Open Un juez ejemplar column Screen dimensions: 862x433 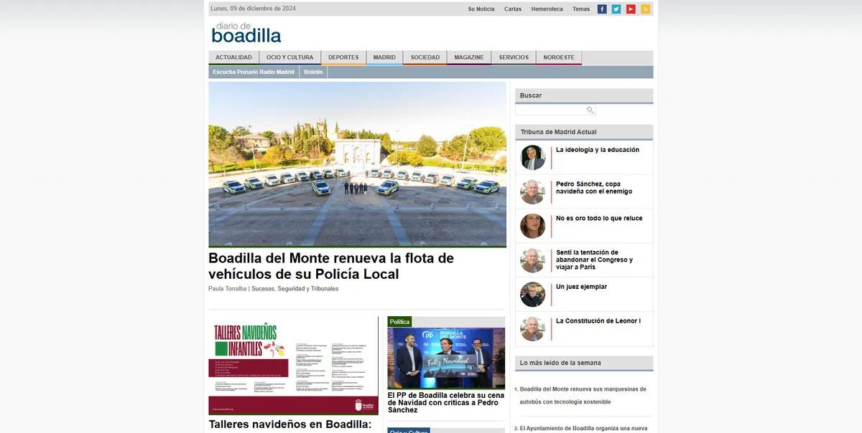(x=582, y=287)
